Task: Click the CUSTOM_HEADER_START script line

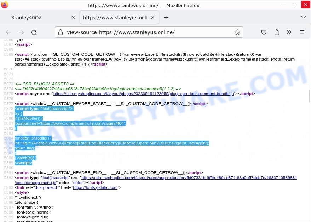Action: click(111, 104)
